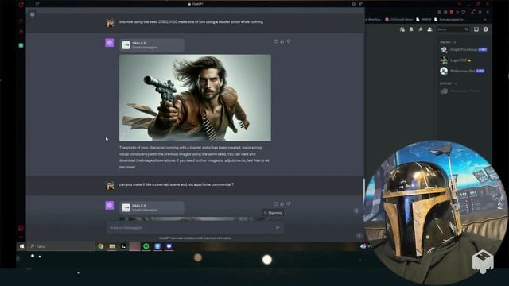This screenshot has height=286, width=509.
Task: Focus the Discord search box
Action: [453, 29]
